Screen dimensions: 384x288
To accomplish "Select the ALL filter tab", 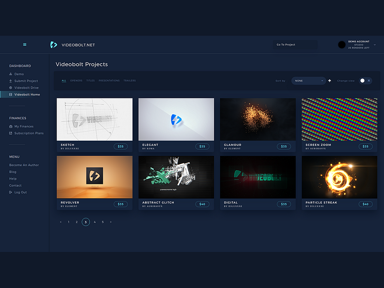I will 64,81.
